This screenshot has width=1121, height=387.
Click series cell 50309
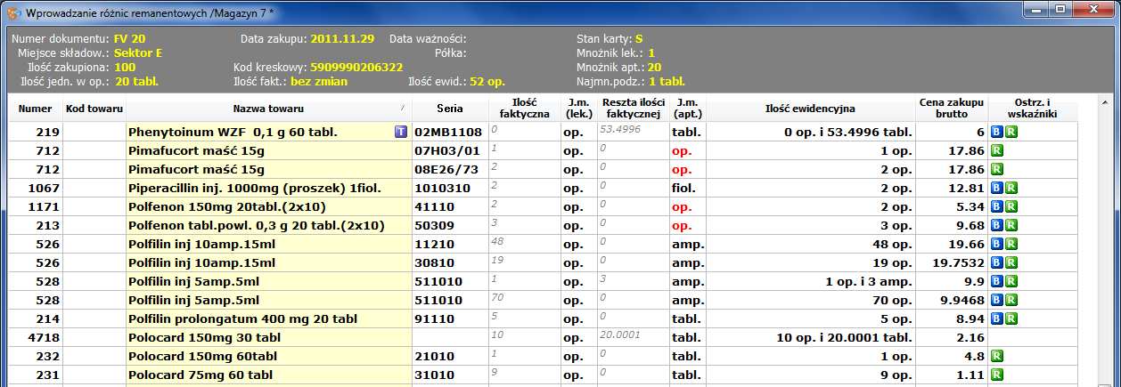pyautogui.click(x=450, y=225)
